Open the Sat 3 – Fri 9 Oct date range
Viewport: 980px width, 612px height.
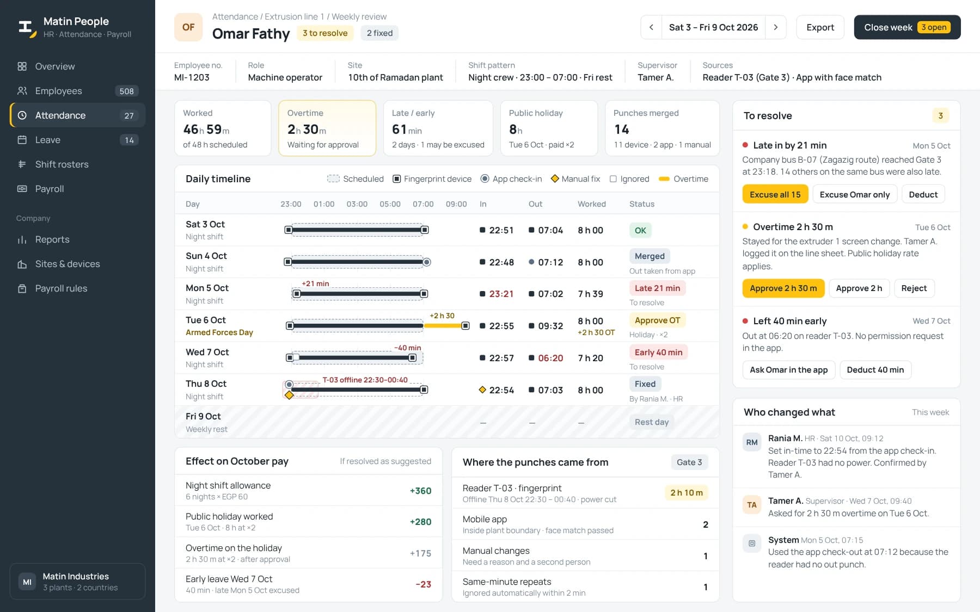click(x=713, y=27)
